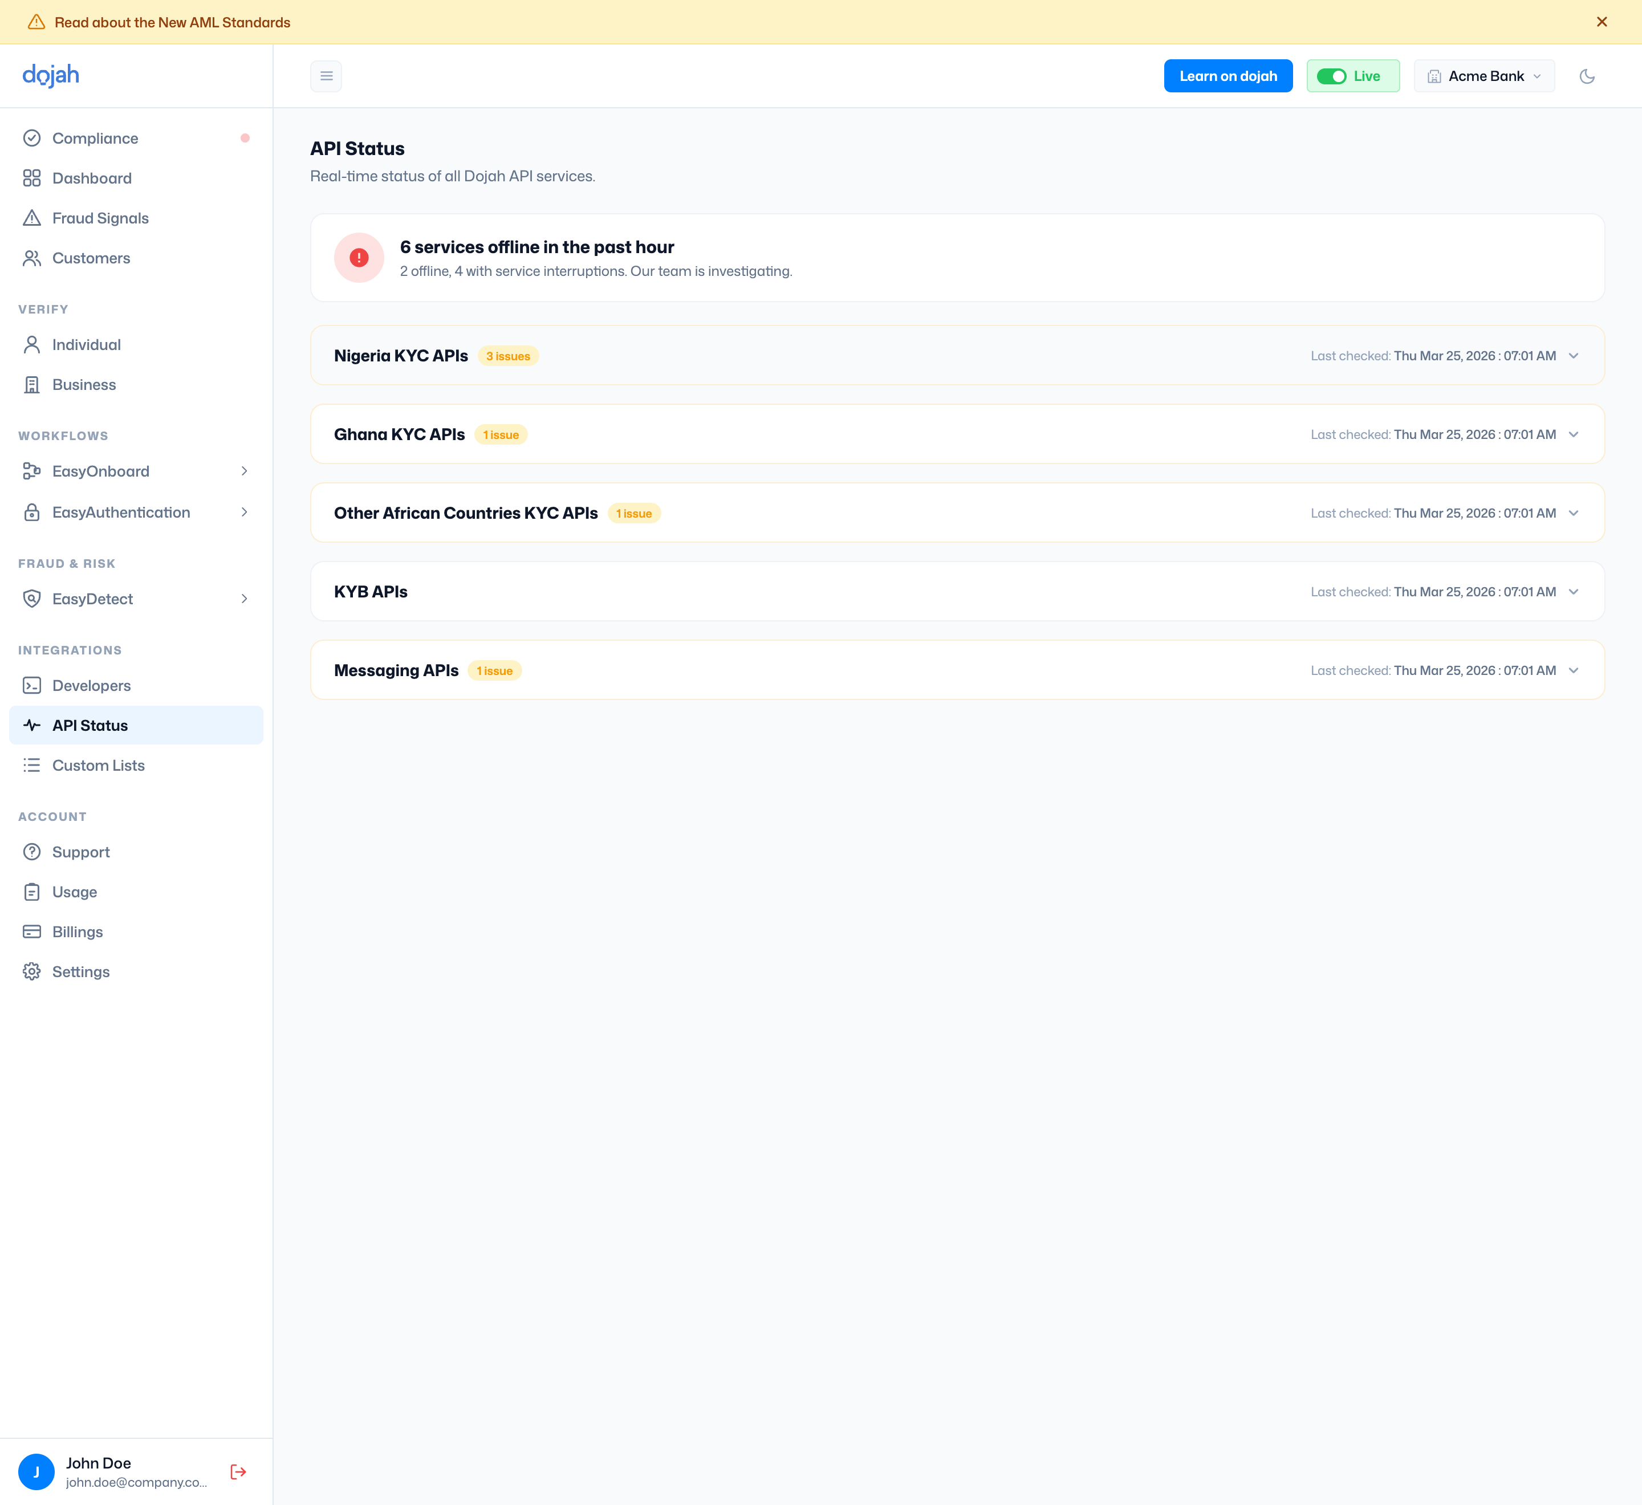This screenshot has height=1505, width=1642.
Task: Dismiss the AML Standards banner
Action: (x=1602, y=22)
